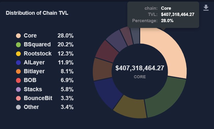Click the center TVL value text
This screenshot has width=214, height=129.
click(x=140, y=68)
